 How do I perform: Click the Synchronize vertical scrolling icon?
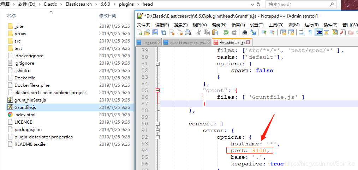coord(283,33)
